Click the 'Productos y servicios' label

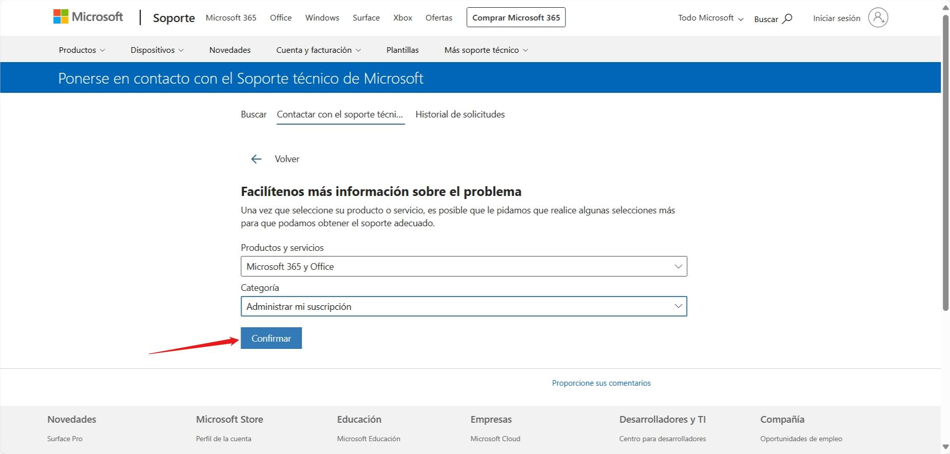[x=282, y=248]
